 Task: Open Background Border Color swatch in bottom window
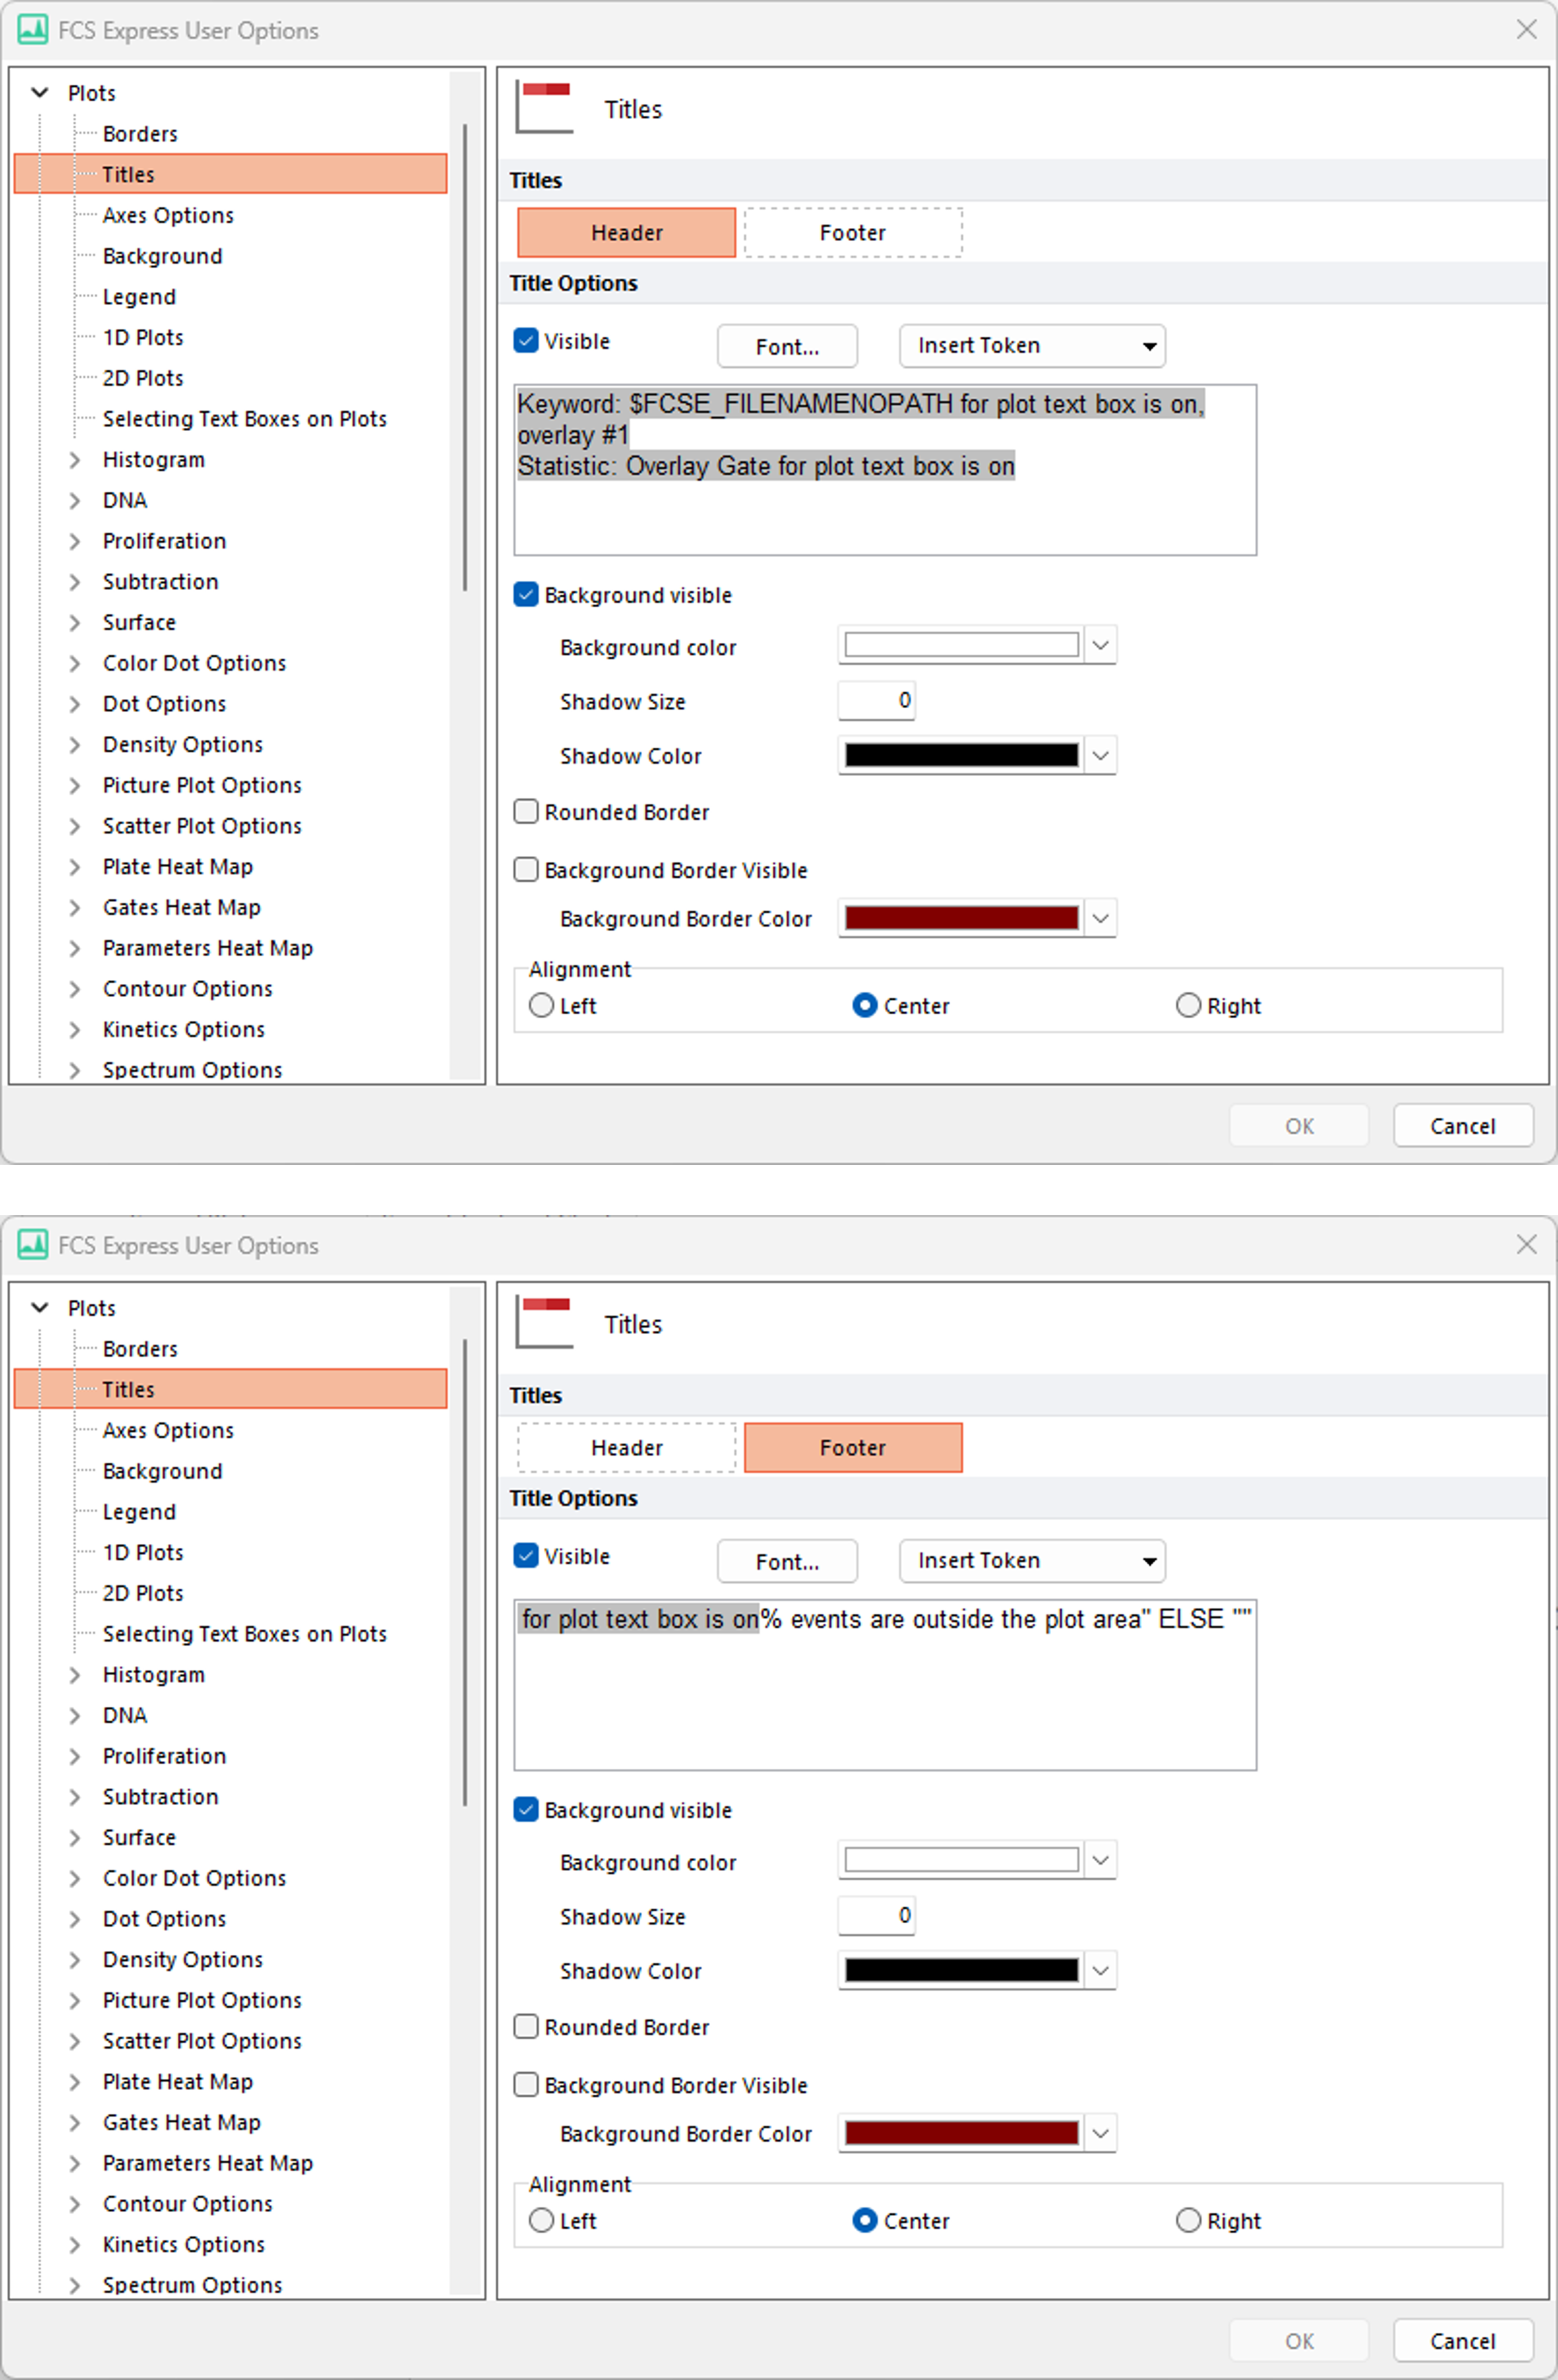pos(977,2133)
